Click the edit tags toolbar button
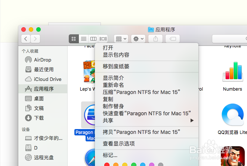This screenshot has height=166, width=247. tap(173, 39)
